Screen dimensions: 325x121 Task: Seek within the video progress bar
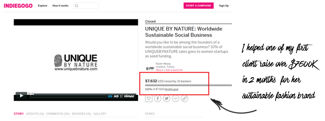point(68,96)
